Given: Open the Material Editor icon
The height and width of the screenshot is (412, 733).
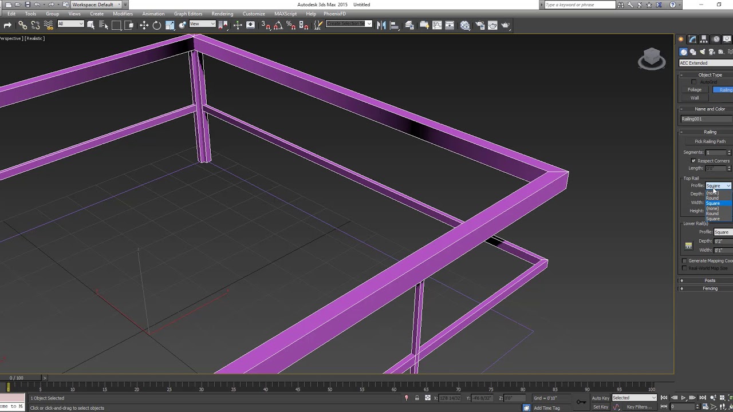Looking at the screenshot, I should [x=465, y=25].
